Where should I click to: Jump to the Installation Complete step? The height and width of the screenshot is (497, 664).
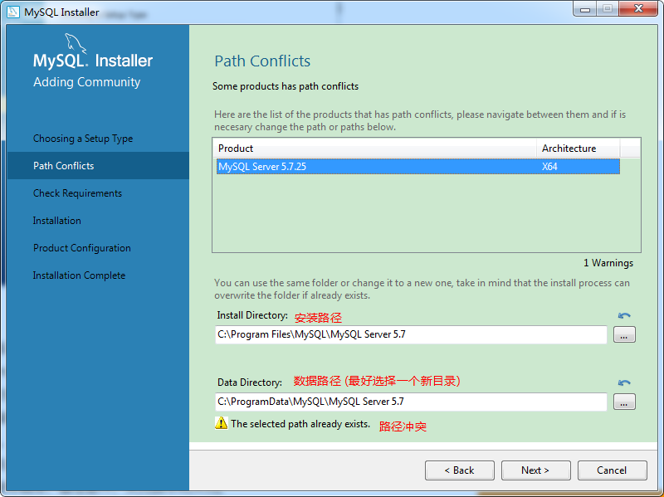click(79, 275)
